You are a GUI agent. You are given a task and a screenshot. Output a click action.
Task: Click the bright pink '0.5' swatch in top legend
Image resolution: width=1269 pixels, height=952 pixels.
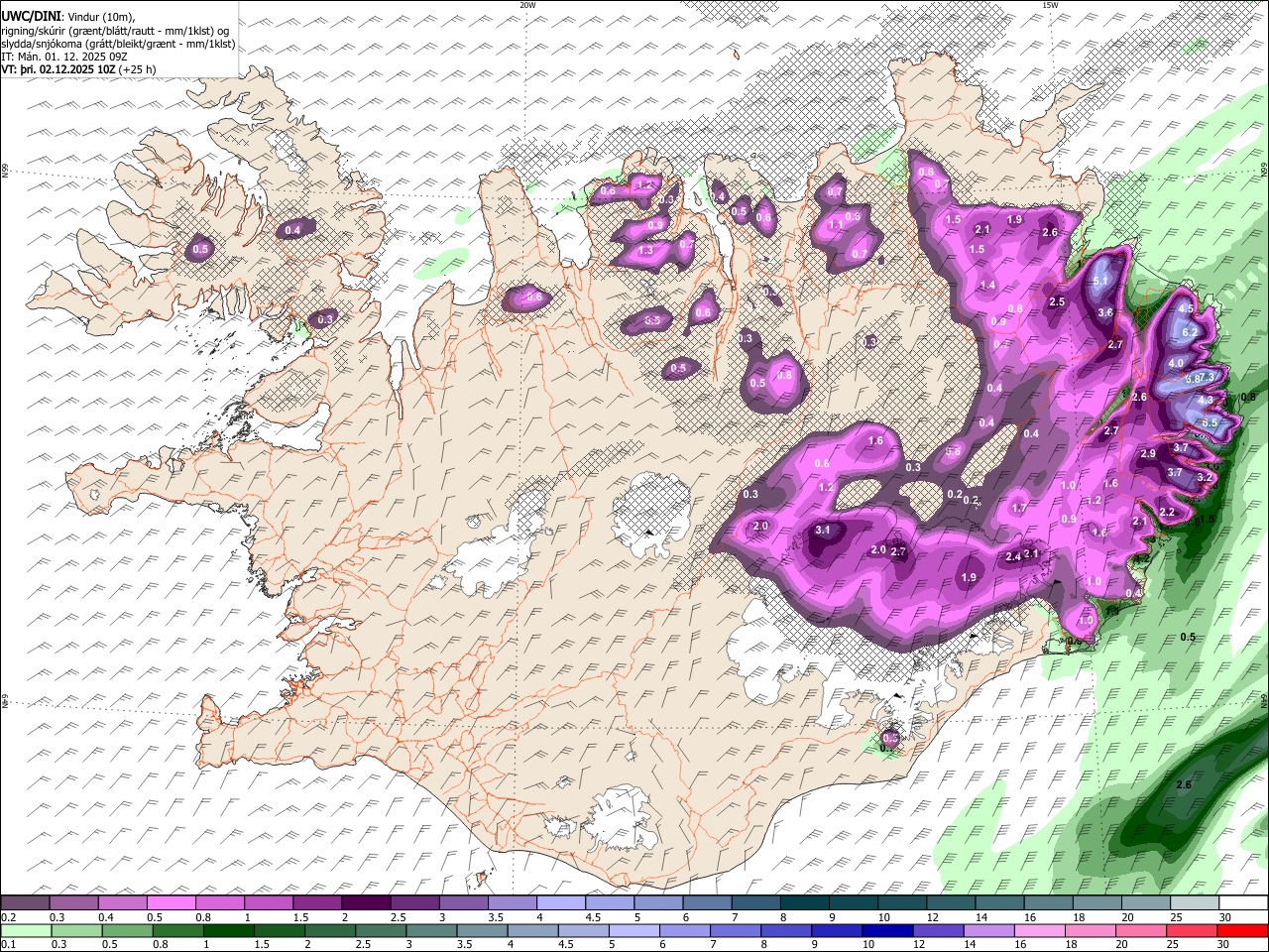click(x=172, y=903)
